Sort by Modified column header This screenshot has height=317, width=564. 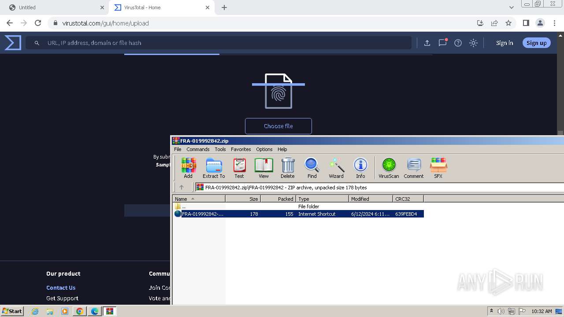(x=371, y=199)
